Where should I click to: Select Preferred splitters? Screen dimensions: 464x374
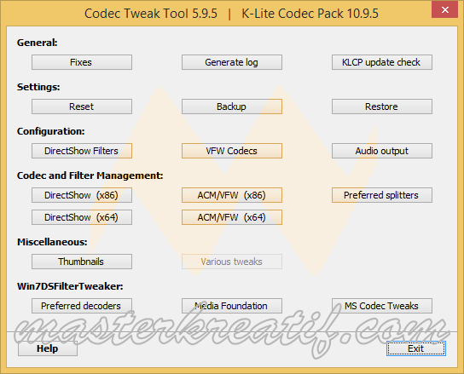coord(382,195)
